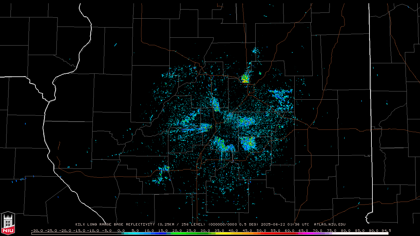Screen dimensions: 420x236
Task: Click the -10.0 scale label
Action: point(93,230)
